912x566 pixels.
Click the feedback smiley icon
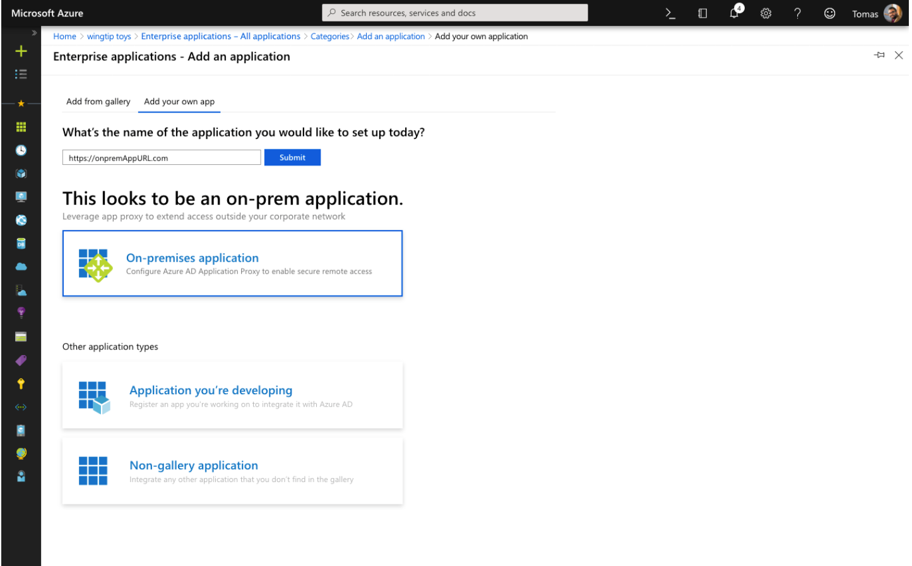tap(829, 13)
